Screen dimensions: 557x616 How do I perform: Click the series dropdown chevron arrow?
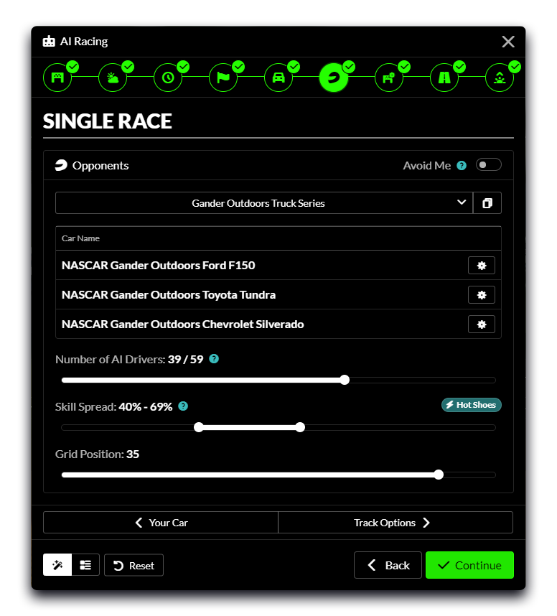(x=462, y=202)
